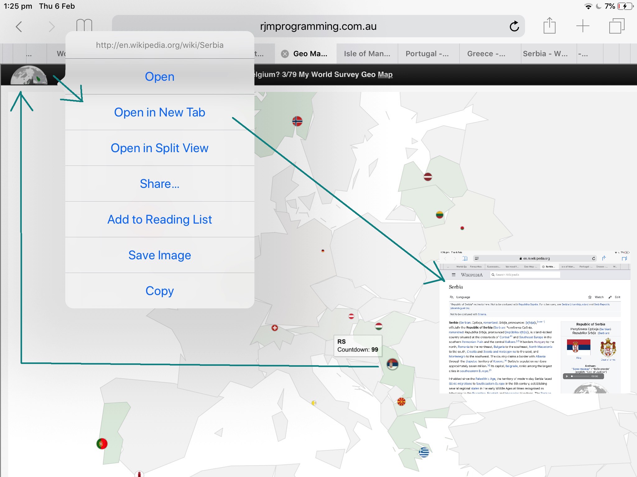Click the small Vatican yellow flag marker

tap(314, 403)
